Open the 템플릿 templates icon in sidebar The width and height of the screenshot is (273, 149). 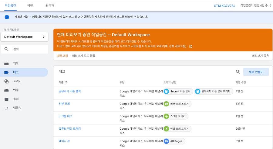[6, 108]
